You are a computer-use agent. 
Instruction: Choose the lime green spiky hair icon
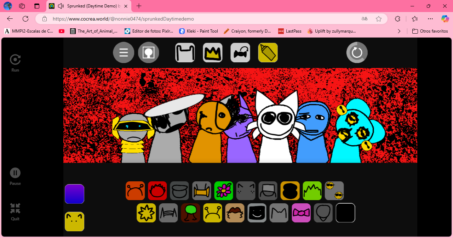tap(312, 191)
